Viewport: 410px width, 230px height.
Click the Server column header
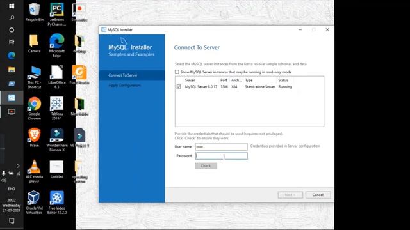coord(190,80)
